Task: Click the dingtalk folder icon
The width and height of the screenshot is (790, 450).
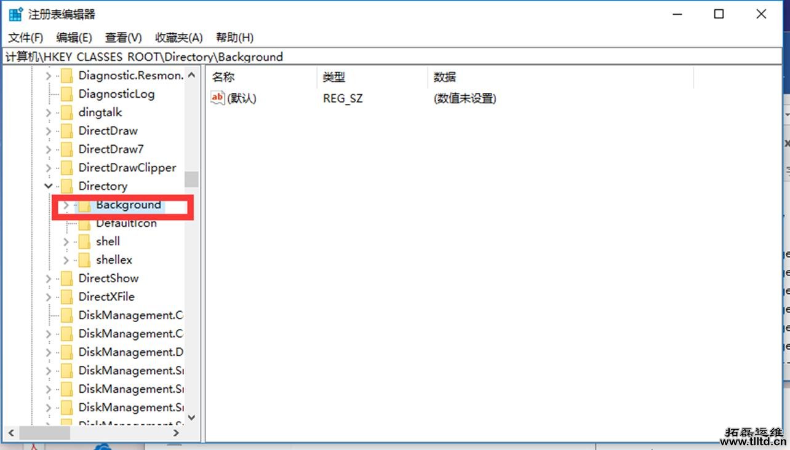Action: pyautogui.click(x=66, y=112)
